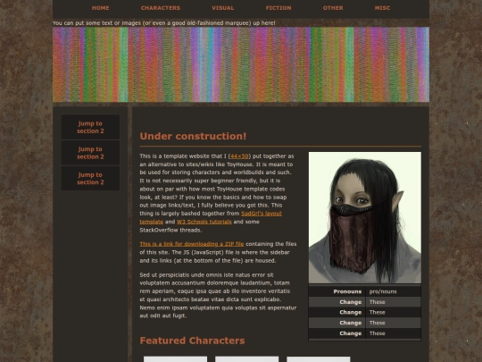The height and width of the screenshot is (362, 482).
Task: Select the FICTION menu item
Action: coord(278,8)
